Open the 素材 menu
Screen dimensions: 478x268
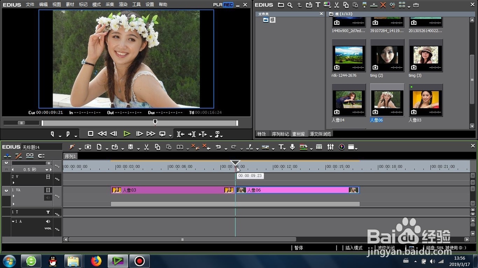(x=70, y=5)
